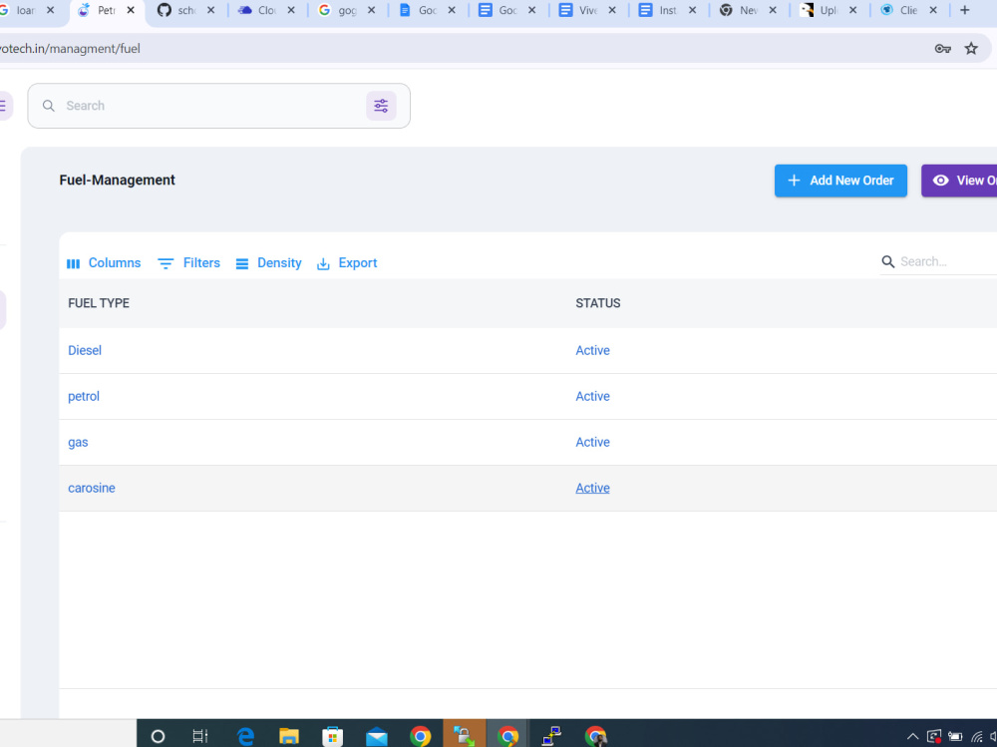
Task: Open File Explorer from the taskbar
Action: coord(289,736)
